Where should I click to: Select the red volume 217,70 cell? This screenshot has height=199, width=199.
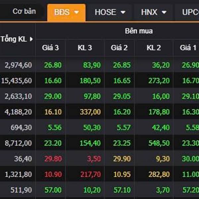tap(91, 174)
